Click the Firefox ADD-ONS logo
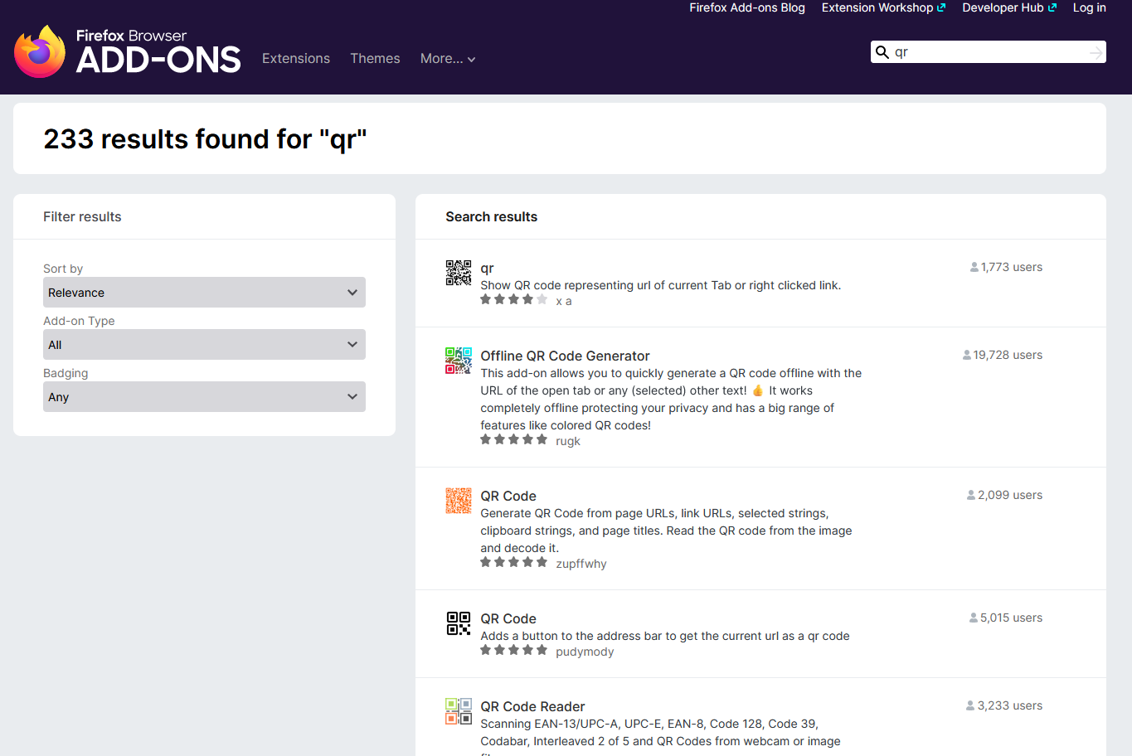The height and width of the screenshot is (756, 1132). pos(126,50)
